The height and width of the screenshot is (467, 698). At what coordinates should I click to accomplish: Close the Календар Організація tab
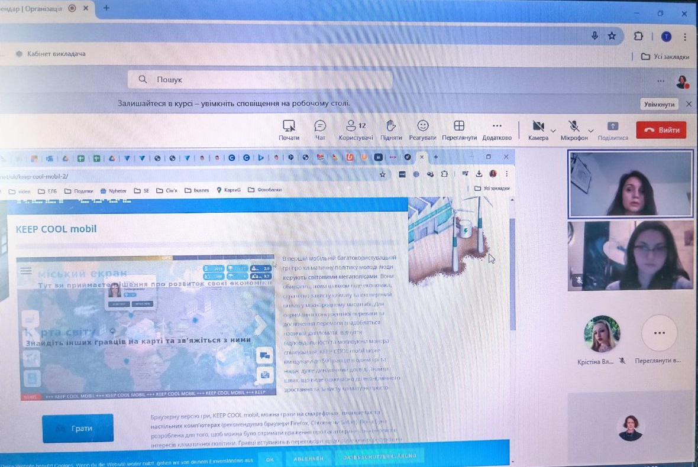pos(86,8)
